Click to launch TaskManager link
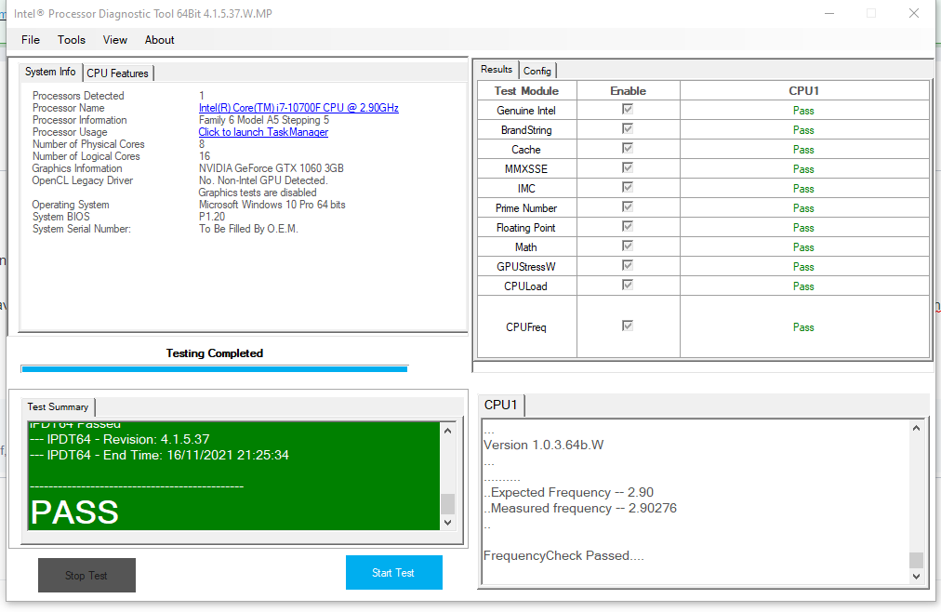Viewport: 941px width, 612px height. (263, 132)
